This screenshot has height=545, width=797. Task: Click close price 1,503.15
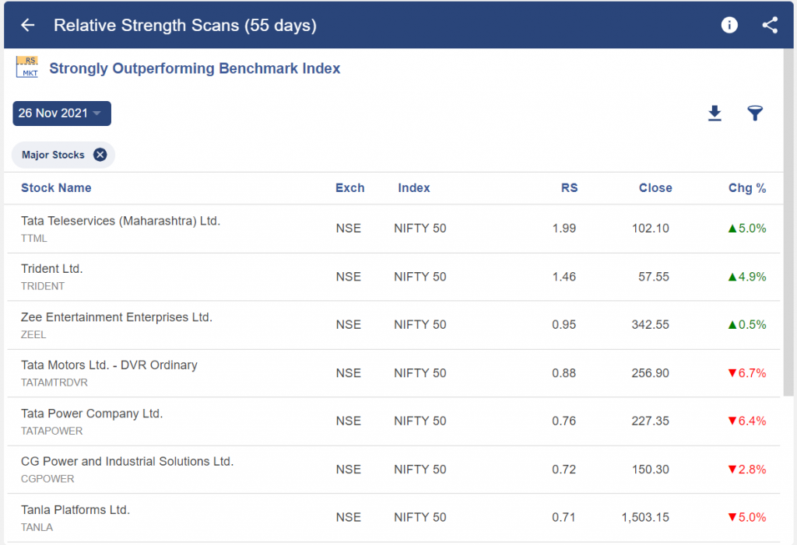(645, 517)
